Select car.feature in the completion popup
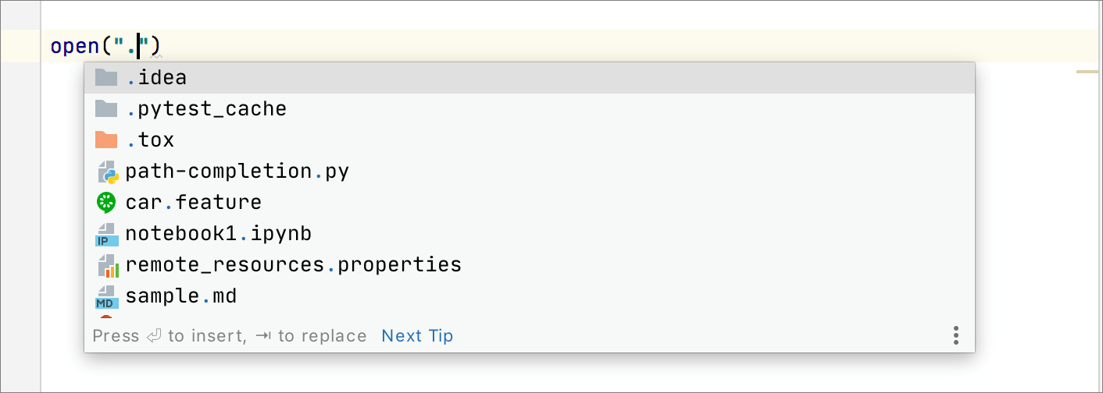The image size is (1103, 393). [x=193, y=203]
